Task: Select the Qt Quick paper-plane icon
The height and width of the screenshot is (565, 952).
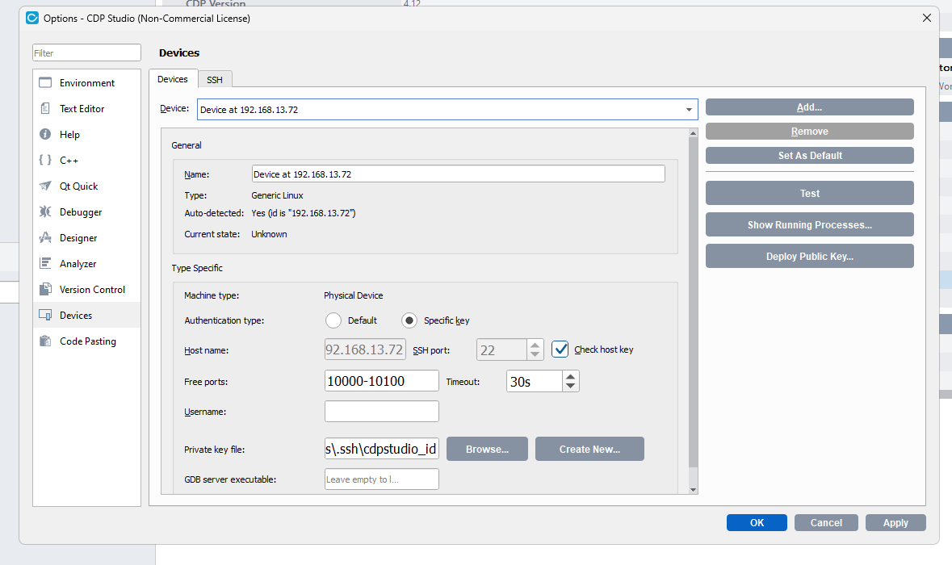Action: (x=45, y=186)
